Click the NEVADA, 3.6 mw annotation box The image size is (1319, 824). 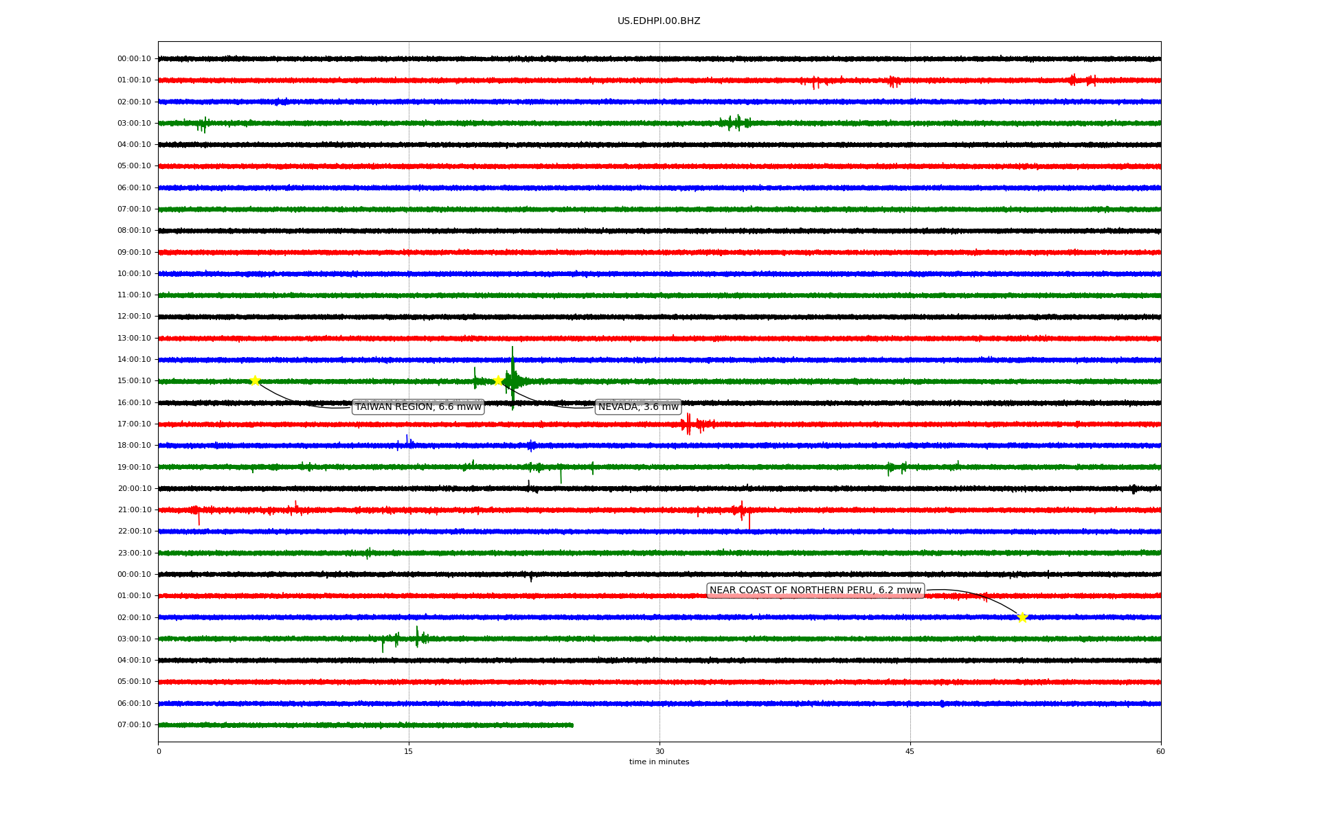[x=638, y=407]
